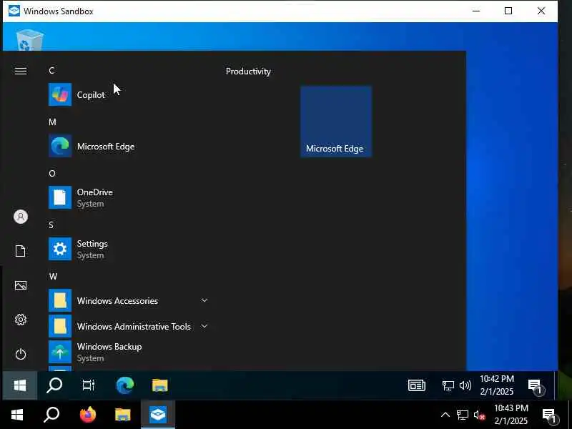
Task: Minimize the Windows Sandbox window
Action: (x=476, y=11)
